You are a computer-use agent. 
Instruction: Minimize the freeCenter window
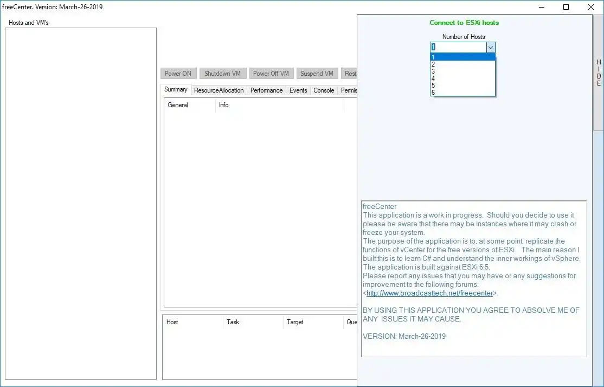(x=542, y=7)
